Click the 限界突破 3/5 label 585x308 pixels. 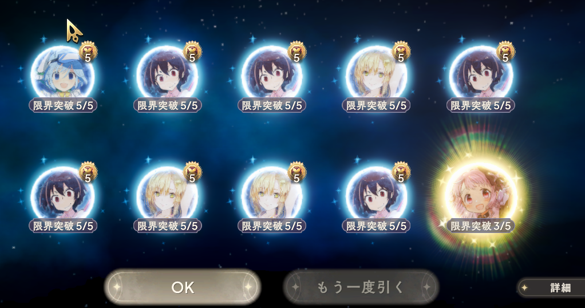coord(481,226)
